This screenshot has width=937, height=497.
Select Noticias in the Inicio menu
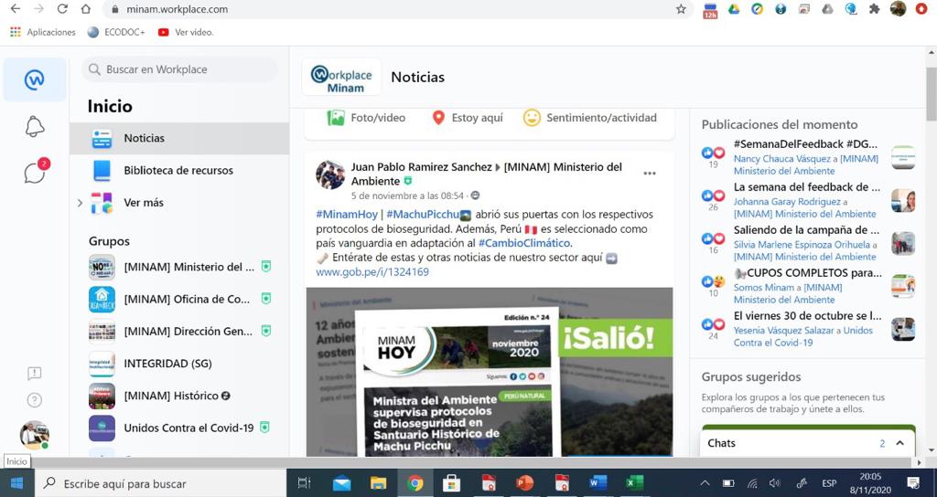click(x=179, y=139)
